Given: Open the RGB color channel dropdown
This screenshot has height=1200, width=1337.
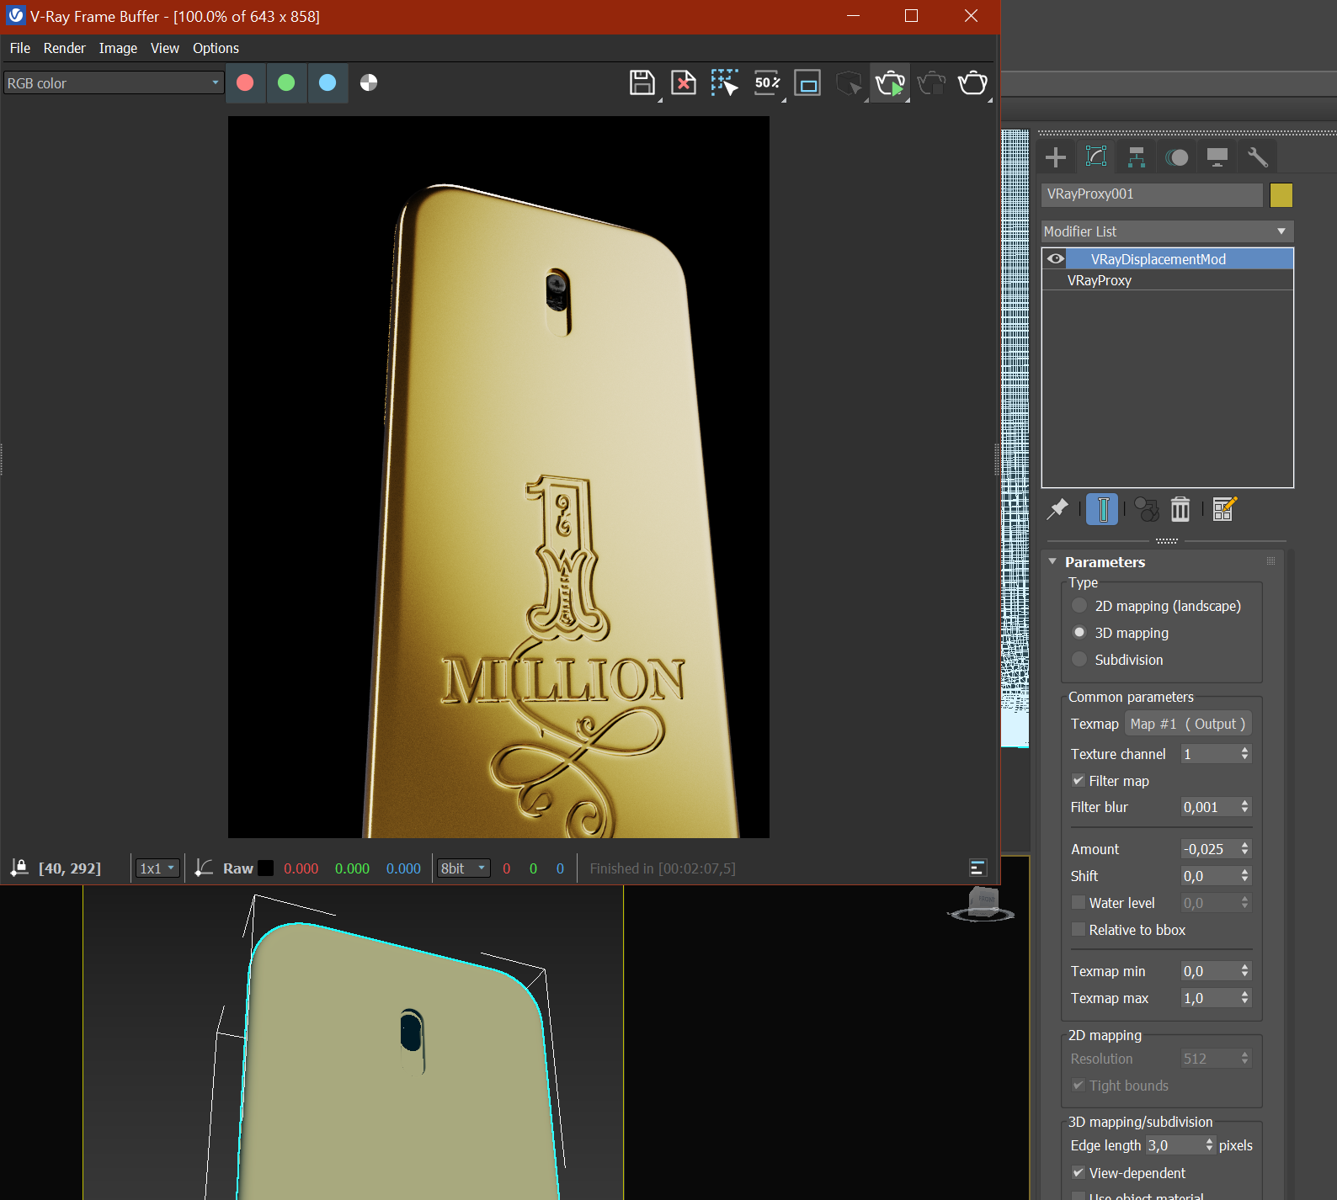Looking at the screenshot, I should point(114,82).
